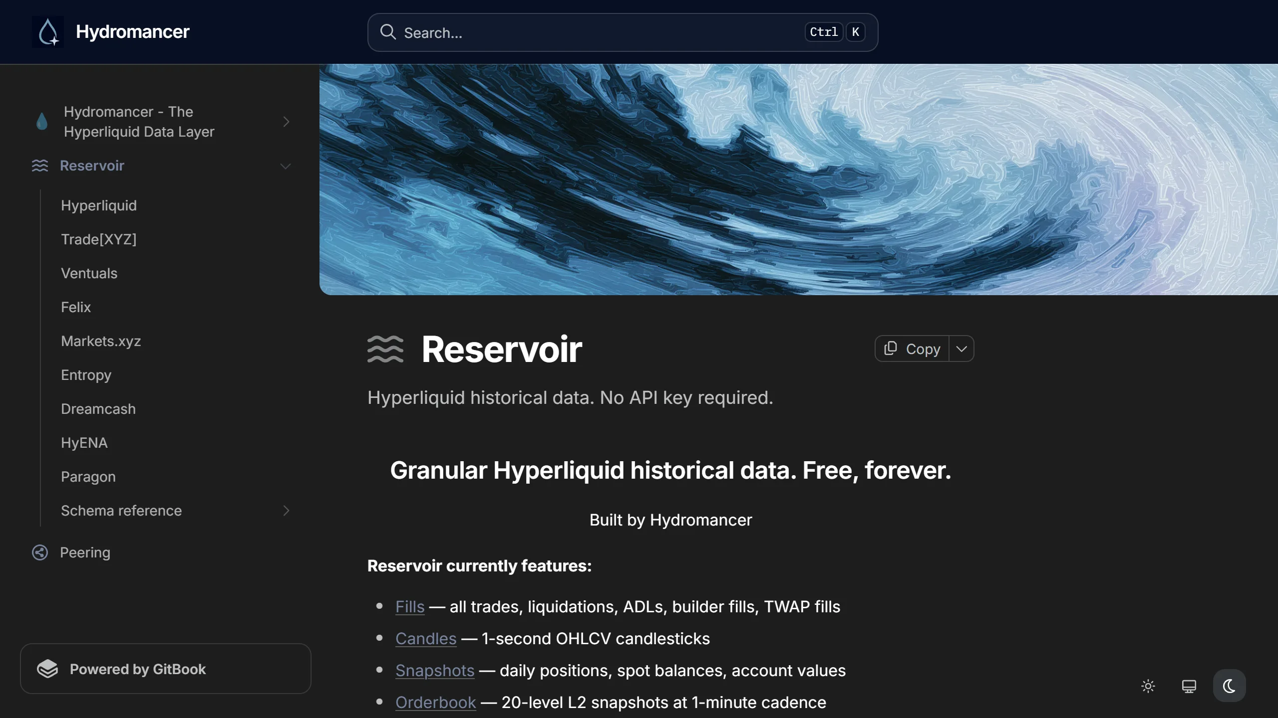1278x718 pixels.
Task: Click the copy icon in Copy button
Action: tap(891, 349)
